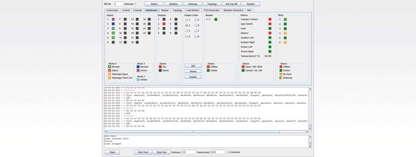The image size is (416, 157).
Task: Click the horizontal scrollbar right arrow
Action: pyautogui.click(x=308, y=131)
